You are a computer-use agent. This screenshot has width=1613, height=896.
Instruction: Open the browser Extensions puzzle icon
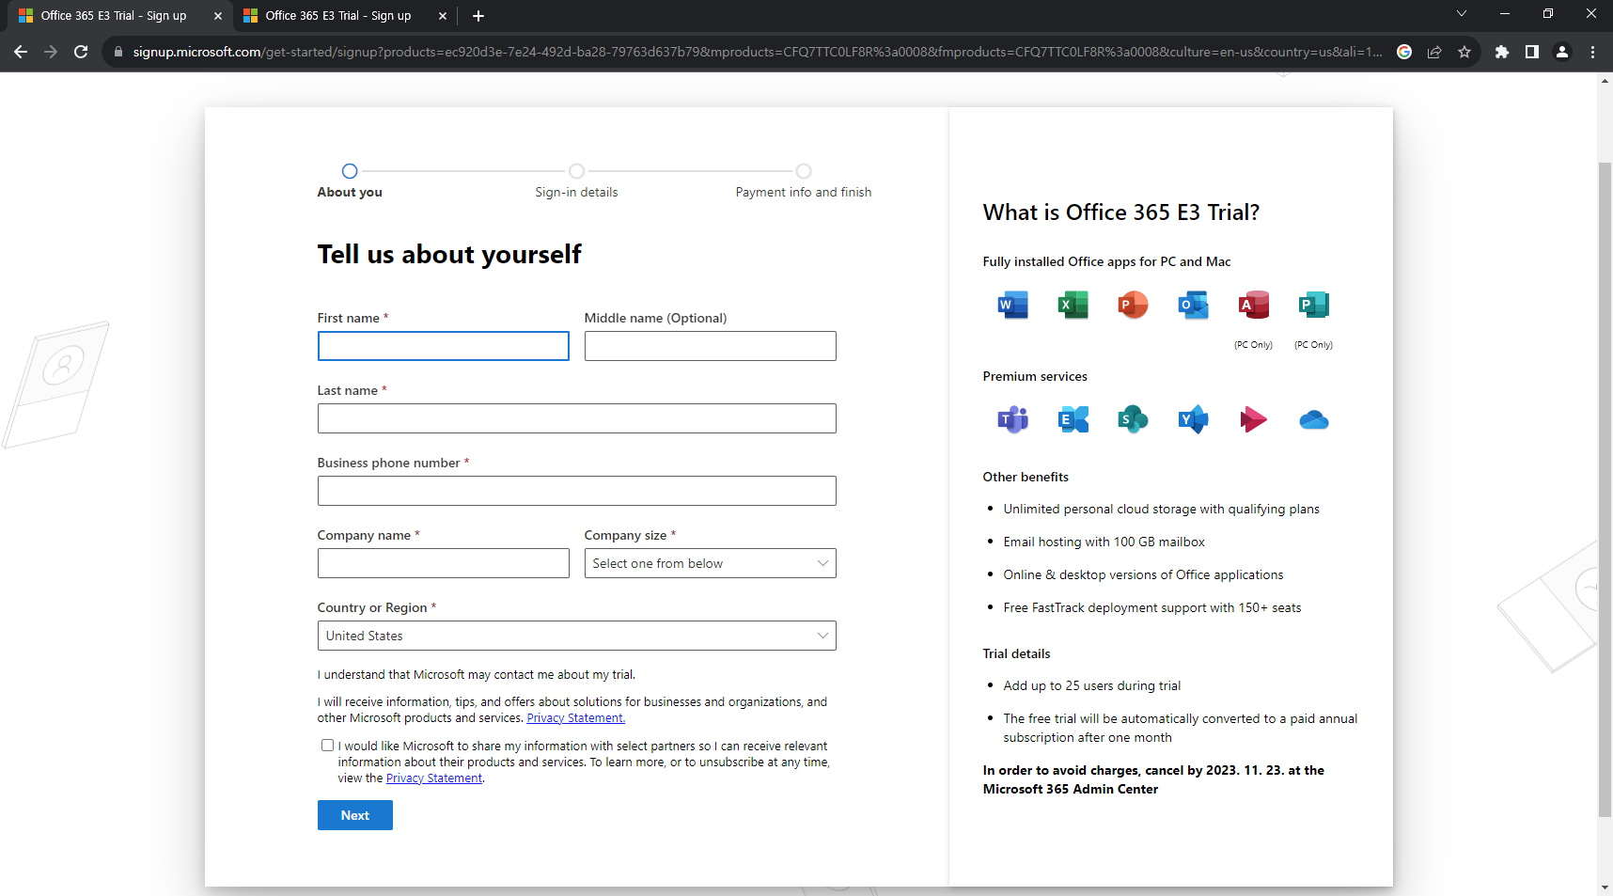click(x=1502, y=52)
